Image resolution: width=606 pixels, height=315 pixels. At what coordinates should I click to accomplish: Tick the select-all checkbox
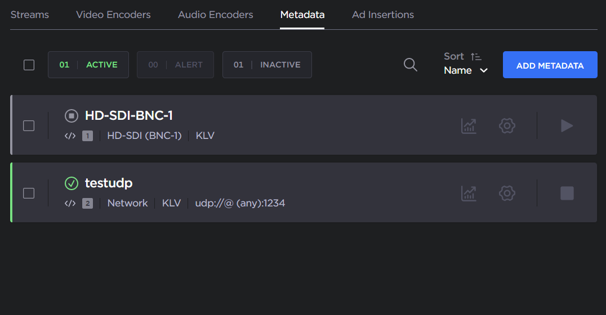(x=29, y=65)
